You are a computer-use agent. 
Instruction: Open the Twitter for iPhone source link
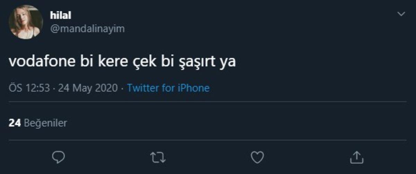coord(168,88)
